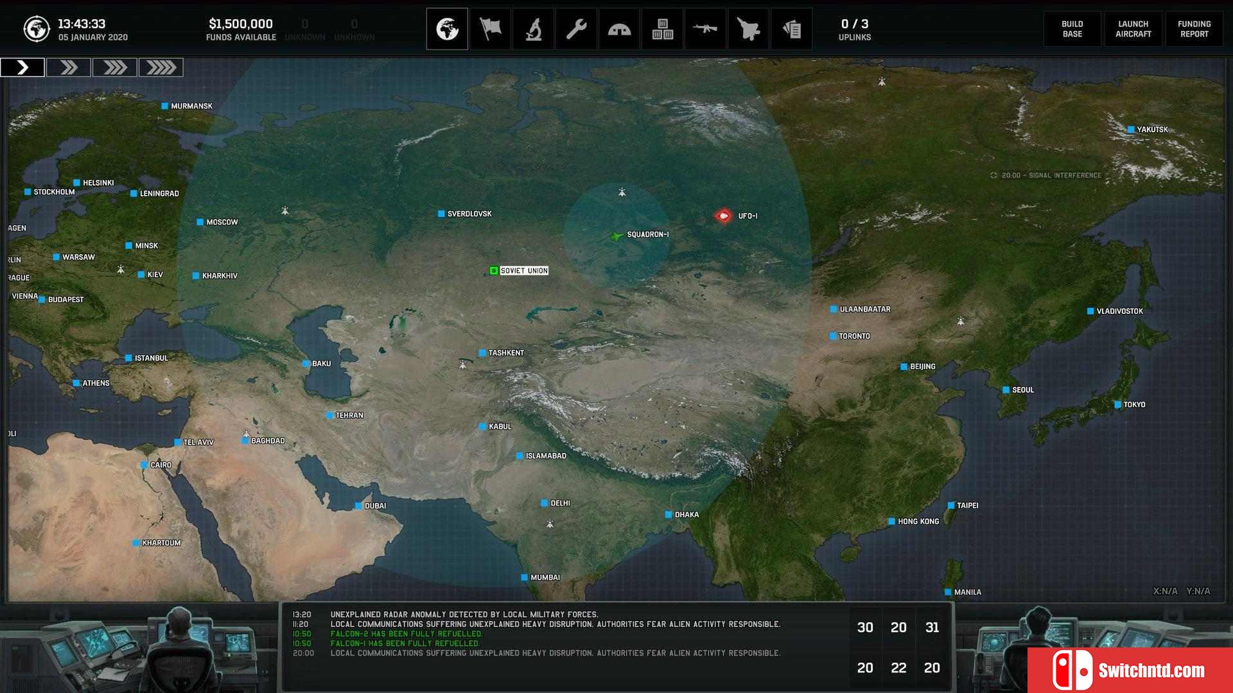Click the $1,500,000 funds available readout
The height and width of the screenshot is (693, 1233).
coord(241,30)
